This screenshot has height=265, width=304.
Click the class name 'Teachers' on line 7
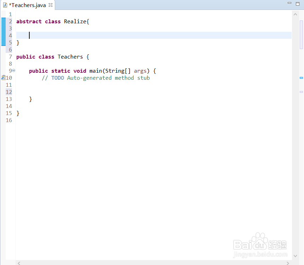pyautogui.click(x=70, y=57)
